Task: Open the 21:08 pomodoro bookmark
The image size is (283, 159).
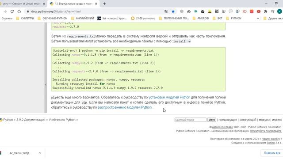Action: 143,19
